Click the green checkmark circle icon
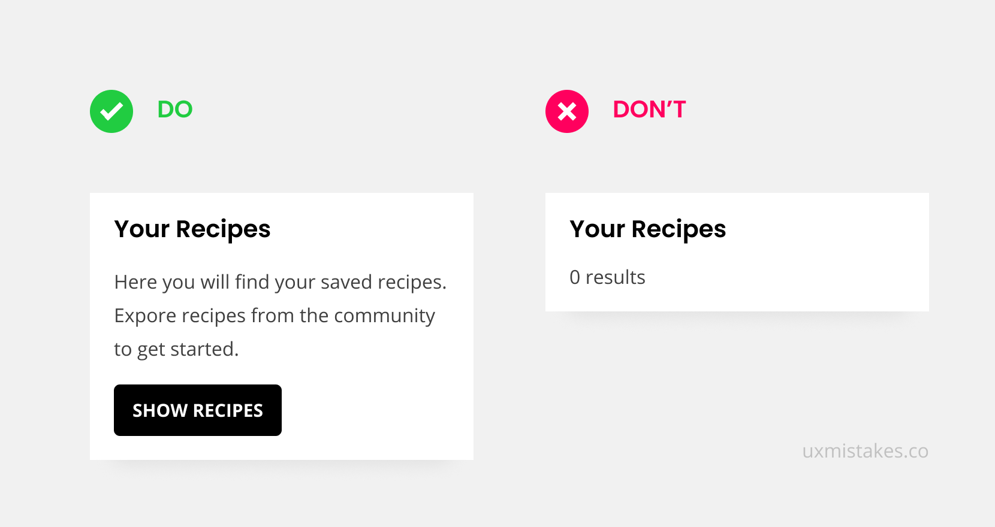The width and height of the screenshot is (995, 527). (x=111, y=111)
